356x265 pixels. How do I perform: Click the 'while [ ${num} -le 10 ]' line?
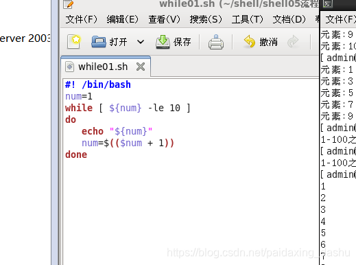[x=128, y=108]
